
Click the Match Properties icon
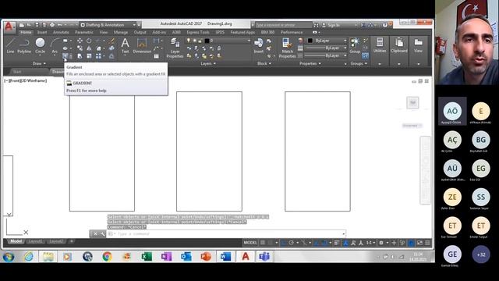coord(287,48)
